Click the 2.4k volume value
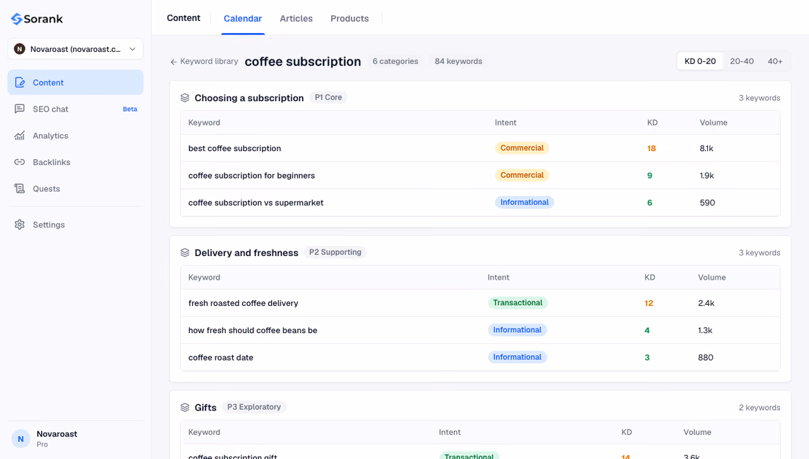Viewport: 809px width, 459px height. [x=706, y=303]
